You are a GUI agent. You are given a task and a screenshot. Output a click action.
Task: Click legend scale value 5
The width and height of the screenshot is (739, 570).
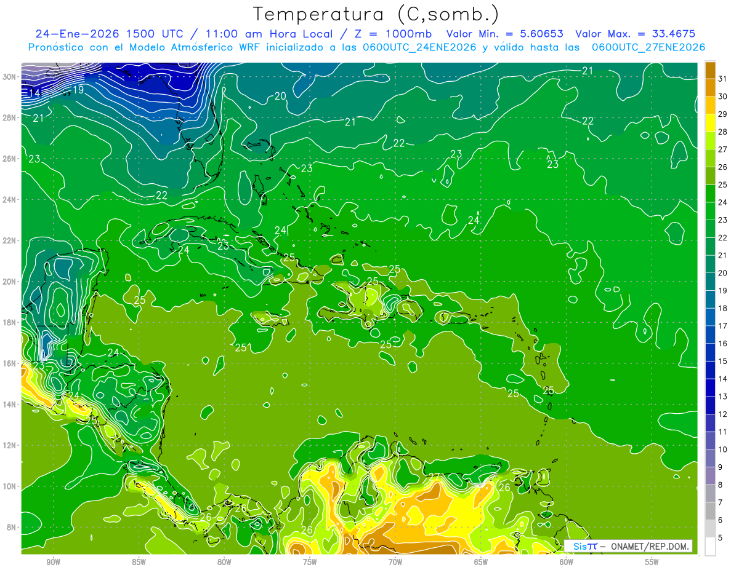(x=721, y=538)
